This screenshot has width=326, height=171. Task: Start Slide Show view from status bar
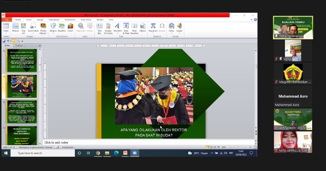219,147
